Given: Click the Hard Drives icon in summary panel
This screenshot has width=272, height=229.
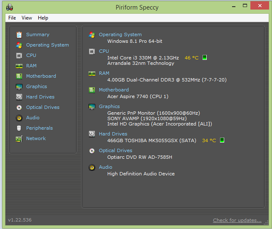Looking at the screenshot, I should coord(92,134).
